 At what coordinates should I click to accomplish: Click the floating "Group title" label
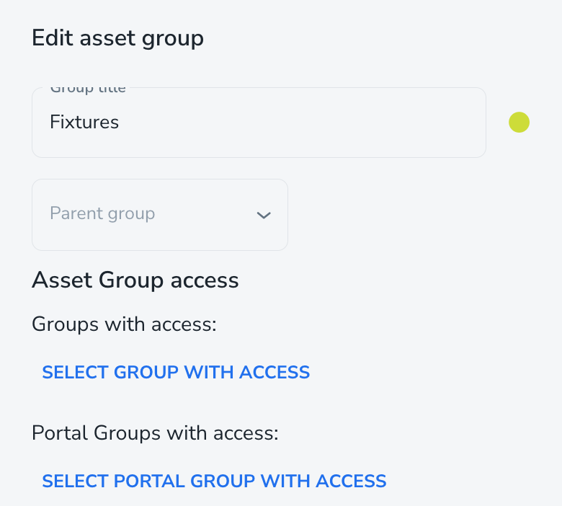tap(88, 89)
